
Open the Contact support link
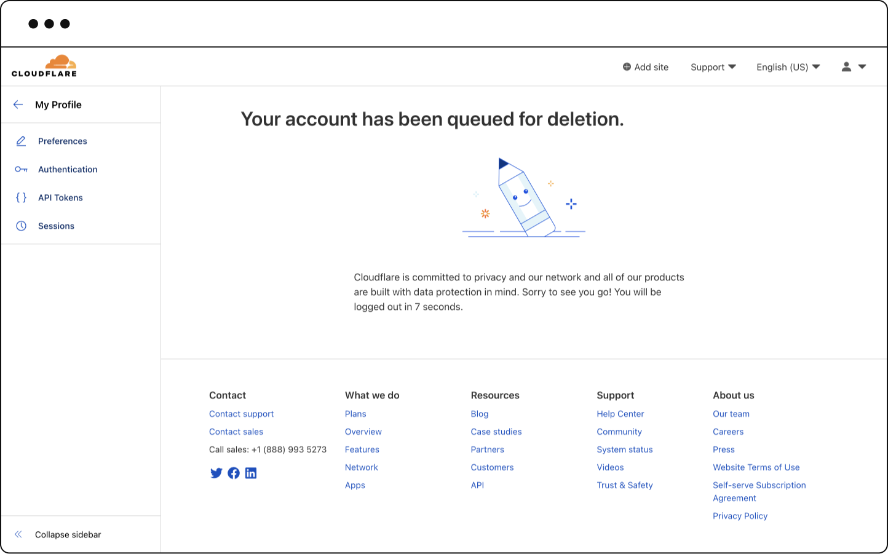(241, 414)
